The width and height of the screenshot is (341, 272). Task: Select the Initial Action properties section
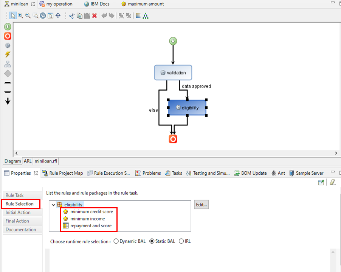coord(22,212)
